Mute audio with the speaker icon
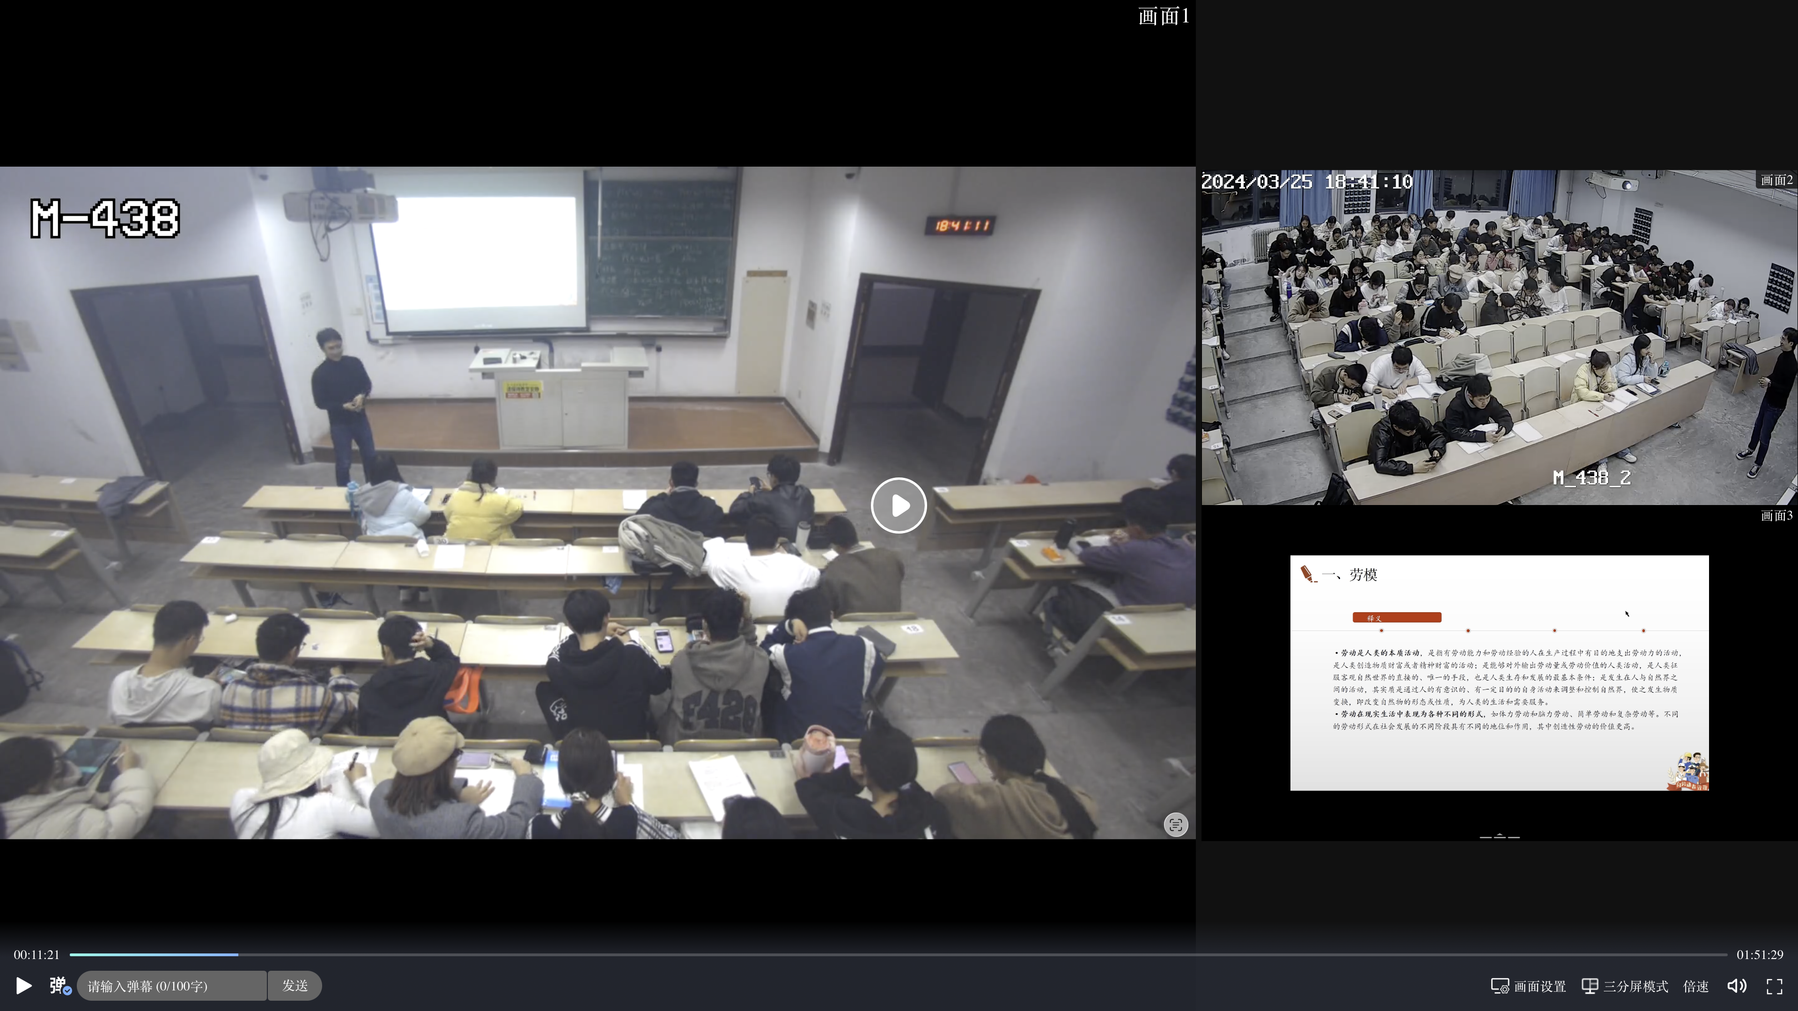This screenshot has height=1011, width=1798. 1737,986
